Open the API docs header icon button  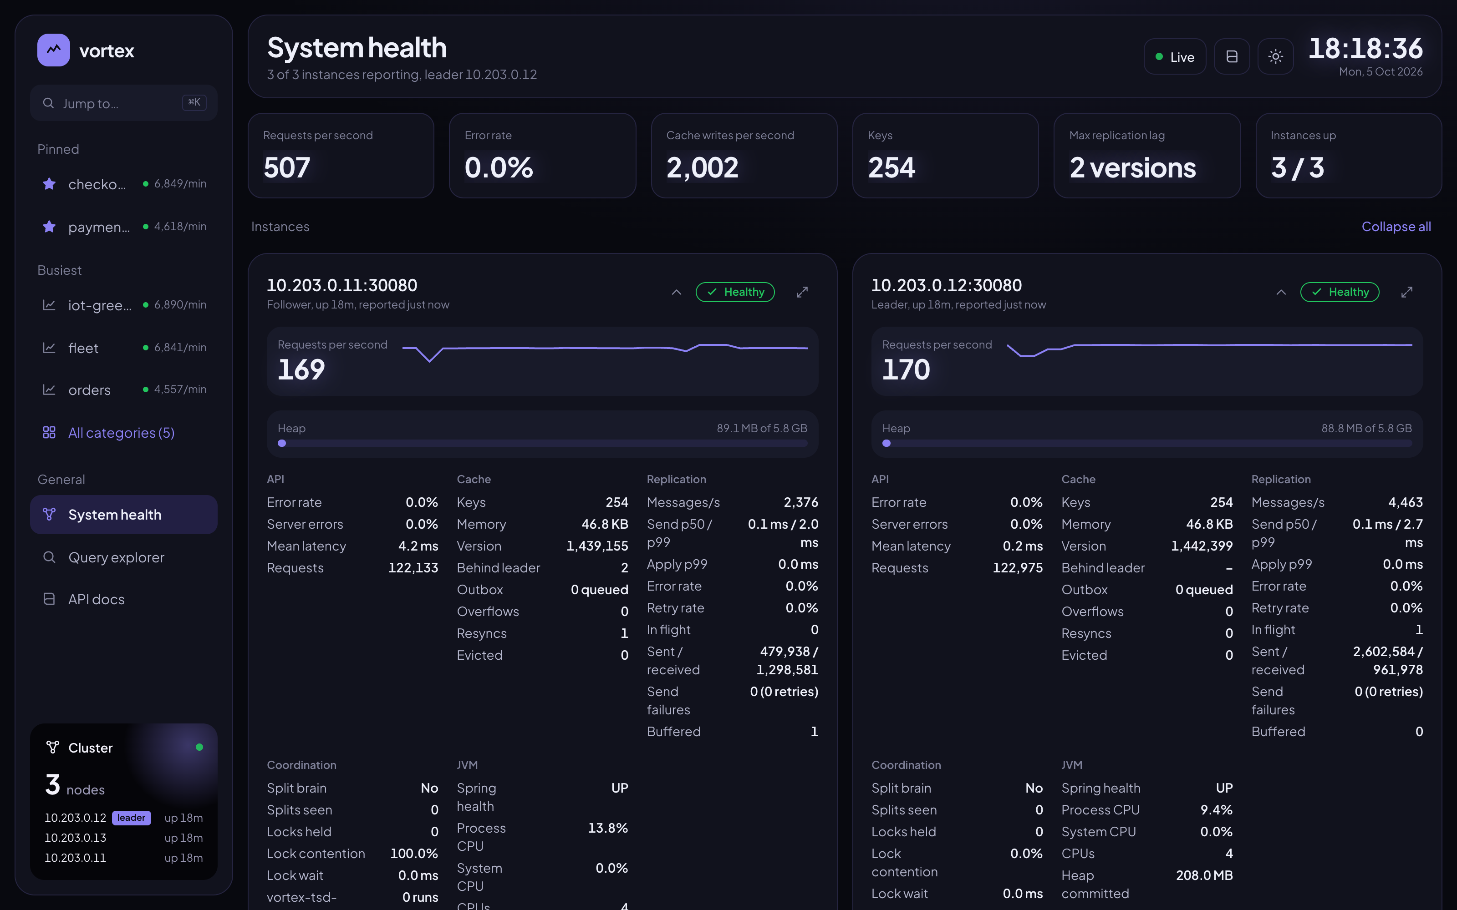1232,56
